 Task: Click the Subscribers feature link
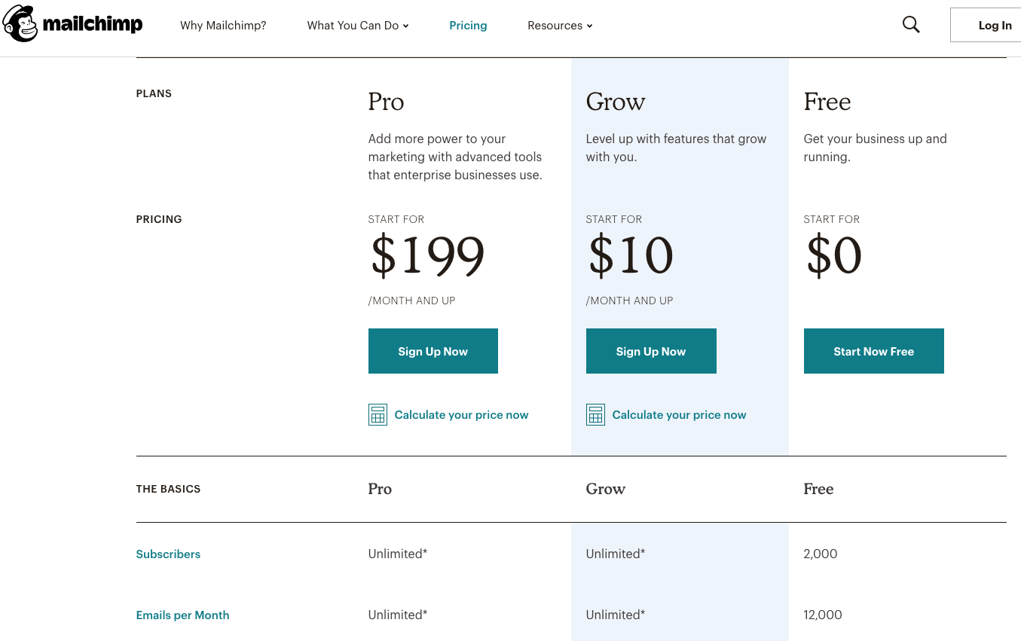[168, 554]
